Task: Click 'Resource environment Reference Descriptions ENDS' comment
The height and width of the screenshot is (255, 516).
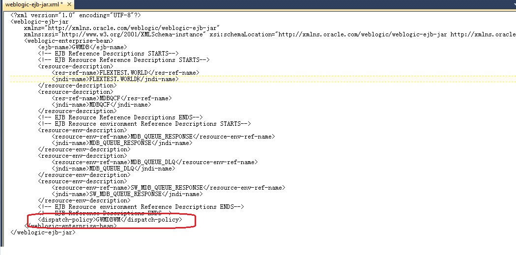Action: pyautogui.click(x=141, y=207)
